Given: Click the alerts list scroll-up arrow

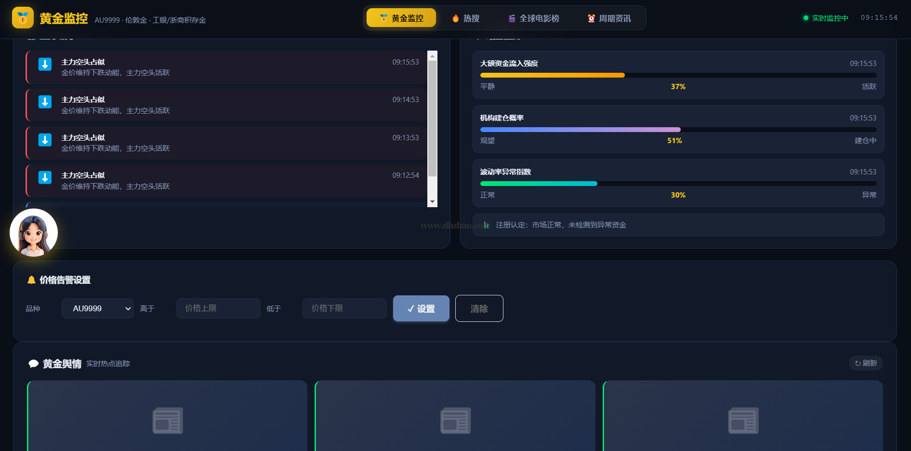Looking at the screenshot, I should [432, 56].
